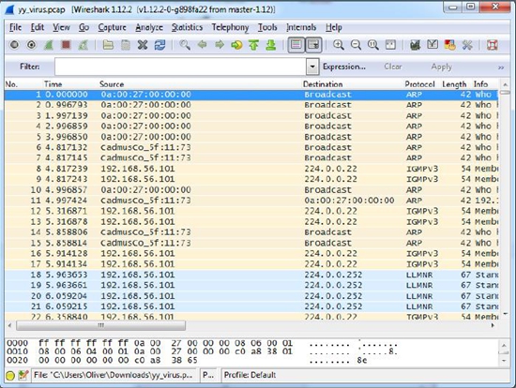Stop the running capture (red square)
The height and width of the screenshot is (388, 516).
66,44
